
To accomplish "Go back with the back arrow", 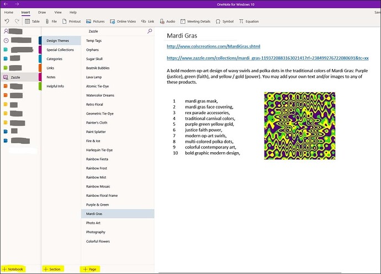I will pos(6,4).
